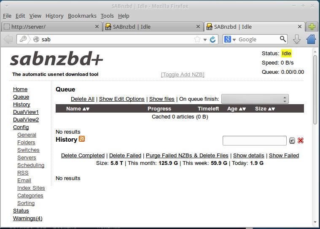320x229 pixels.
Task: Sort queue by Name arrows
Action: (x=86, y=109)
